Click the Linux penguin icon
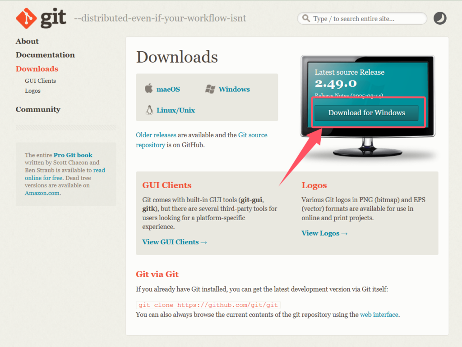The width and height of the screenshot is (462, 347). (x=149, y=110)
